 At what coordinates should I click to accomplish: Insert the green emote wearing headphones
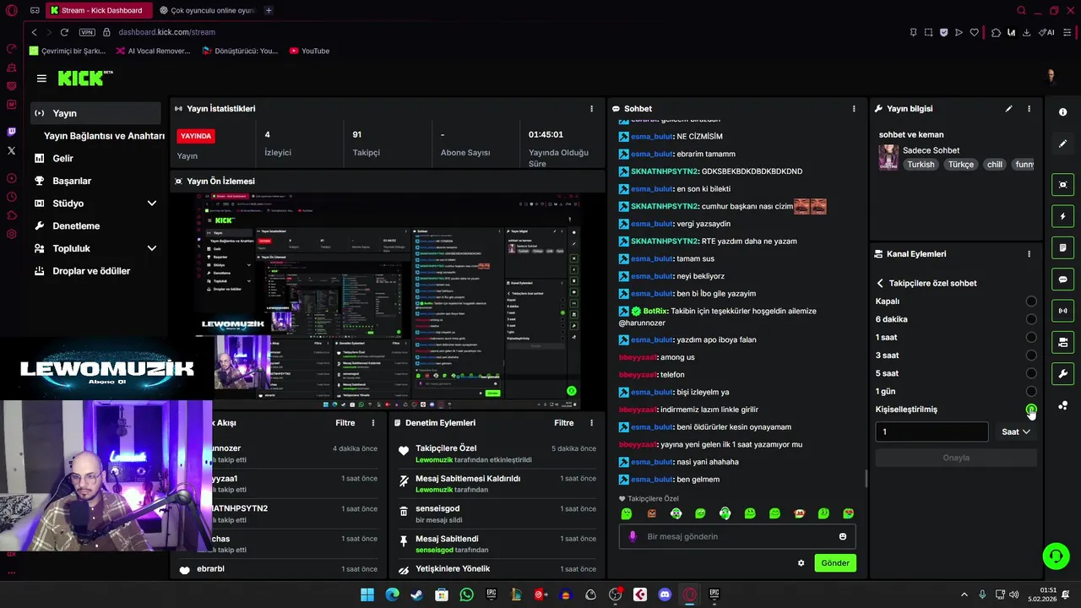coord(725,513)
